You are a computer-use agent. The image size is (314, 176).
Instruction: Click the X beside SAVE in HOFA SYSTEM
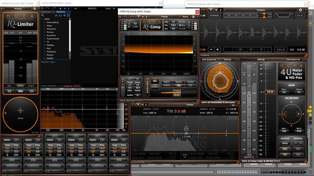click(x=114, y=9)
